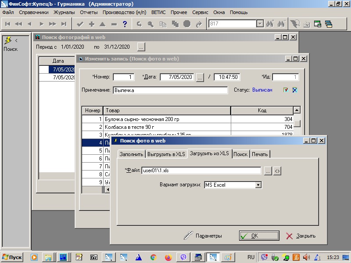Open the date picker next to Дата field
This screenshot has width=351, height=263.
tap(200, 78)
